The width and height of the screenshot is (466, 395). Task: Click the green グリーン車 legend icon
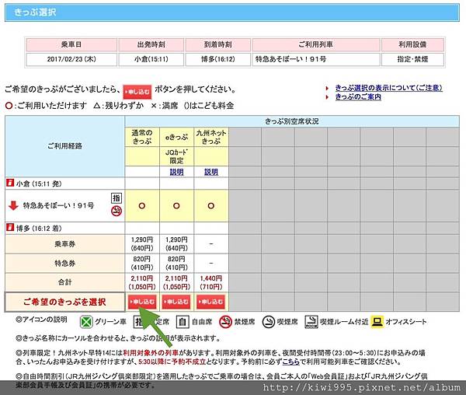tap(86, 322)
